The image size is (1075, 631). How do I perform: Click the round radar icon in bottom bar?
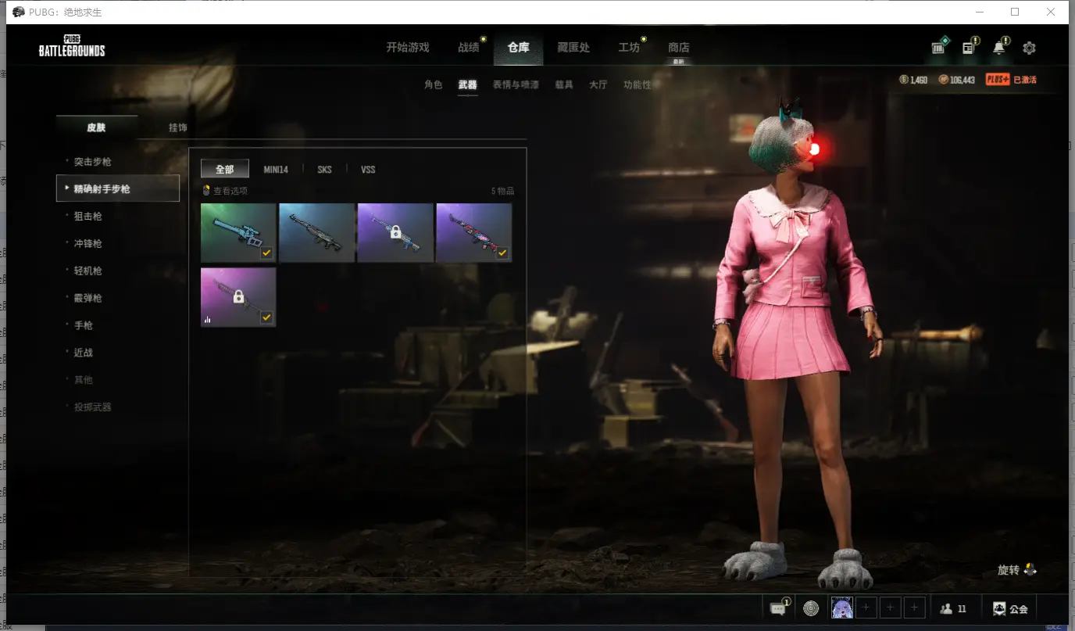coord(811,608)
